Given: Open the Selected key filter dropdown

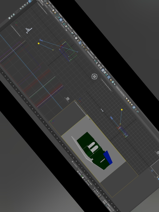Looking at the screenshot, I should click(x=110, y=206).
